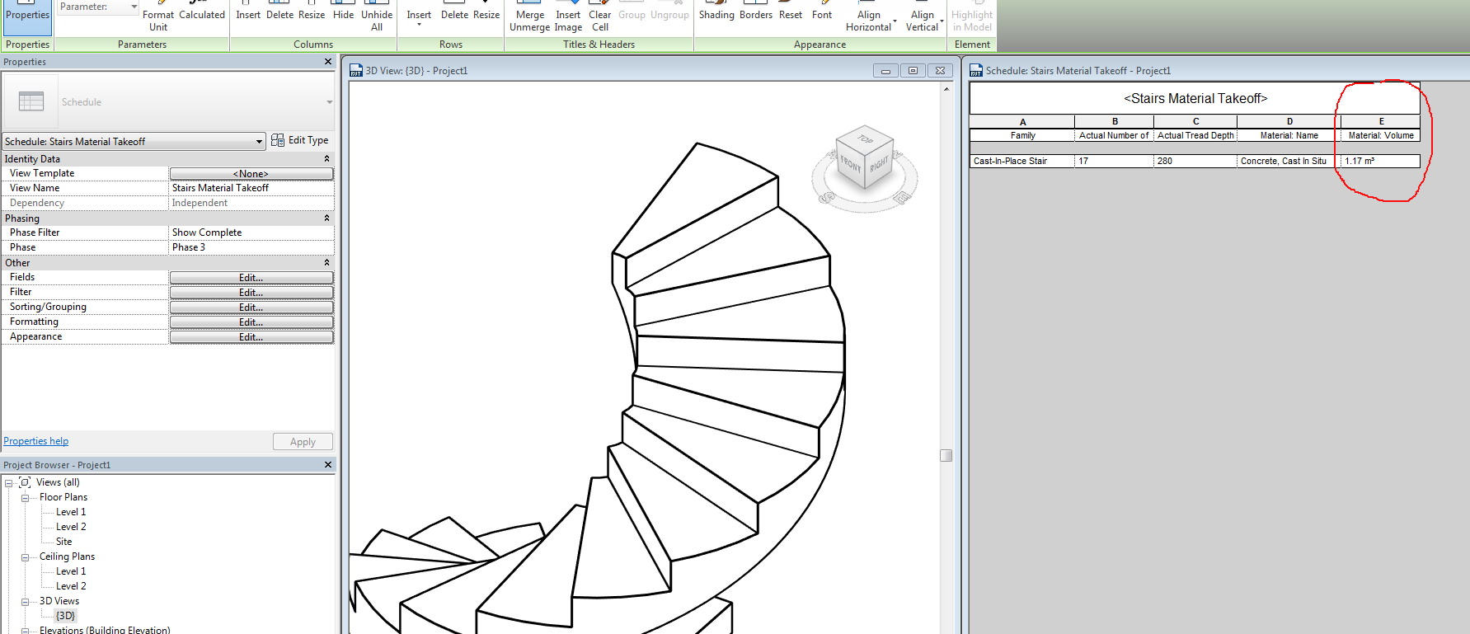Collapse the Ceiling Plans tree node
Screen dimensions: 1470x634
tap(26, 557)
